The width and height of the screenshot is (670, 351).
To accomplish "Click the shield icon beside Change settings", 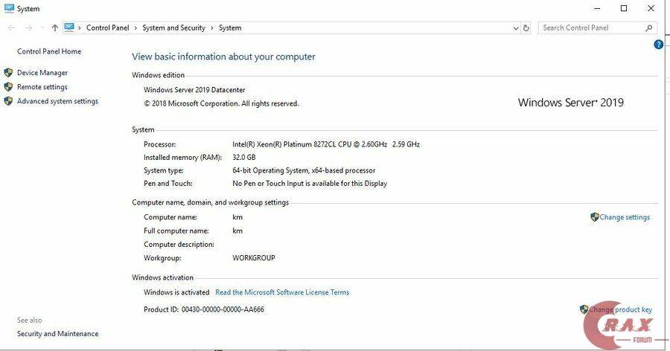I will click(x=594, y=217).
